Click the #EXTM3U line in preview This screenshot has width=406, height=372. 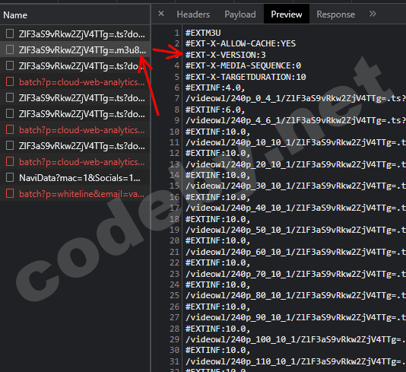tap(203, 33)
